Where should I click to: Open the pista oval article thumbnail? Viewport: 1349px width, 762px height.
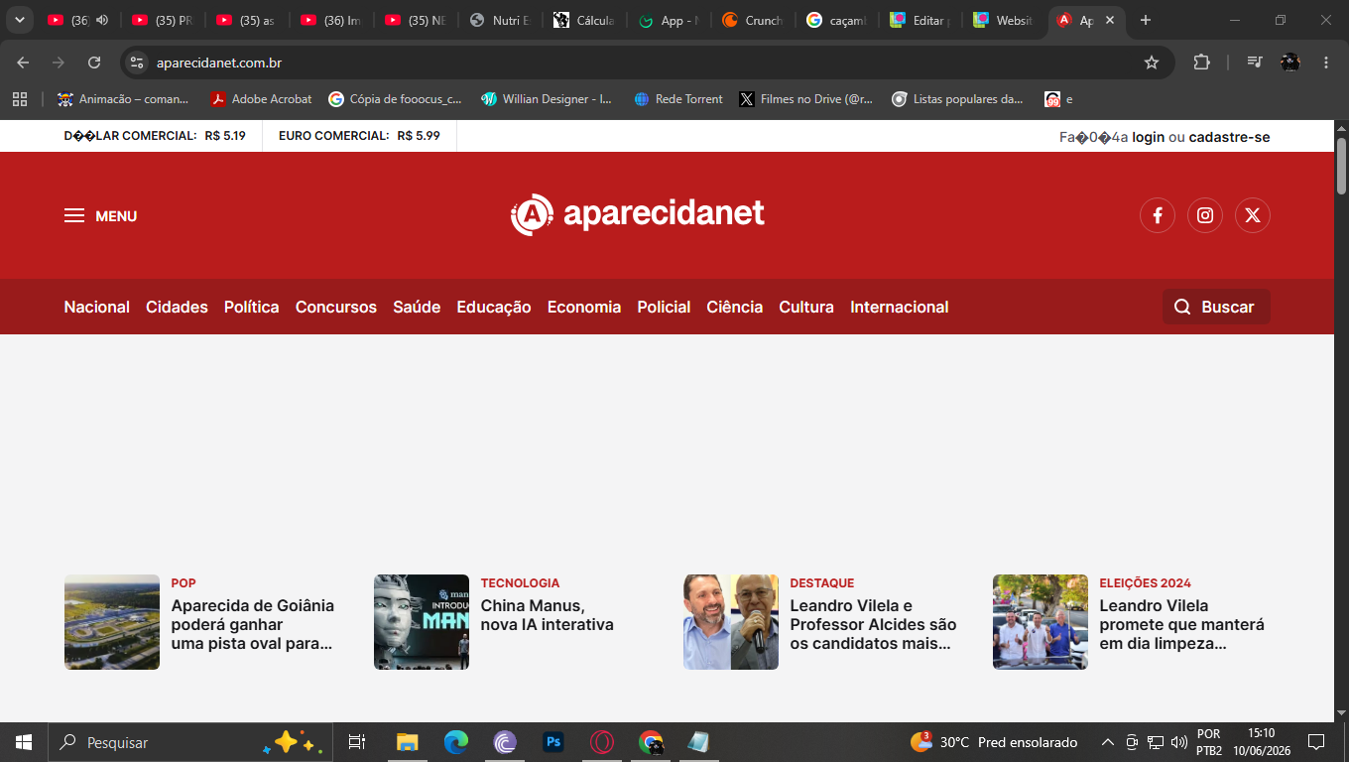pyautogui.click(x=112, y=622)
